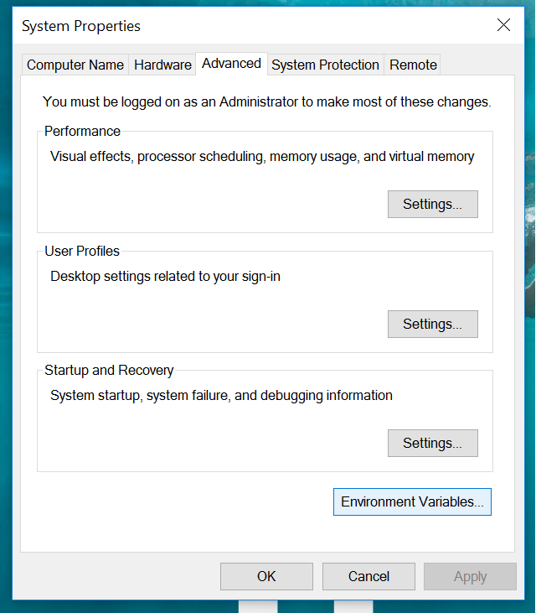Open Startup and Recovery Settings button
The width and height of the screenshot is (536, 613).
(x=432, y=444)
